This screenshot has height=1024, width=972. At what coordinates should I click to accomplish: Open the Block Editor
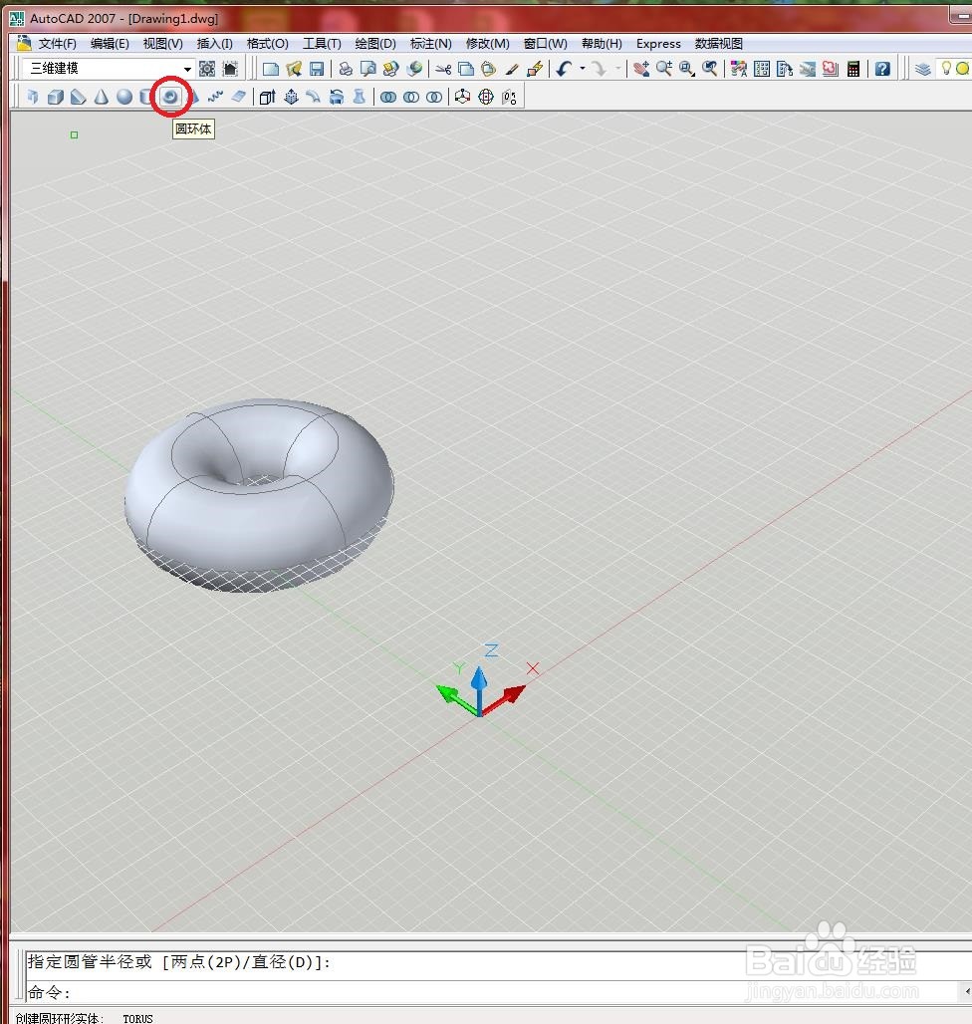point(535,69)
